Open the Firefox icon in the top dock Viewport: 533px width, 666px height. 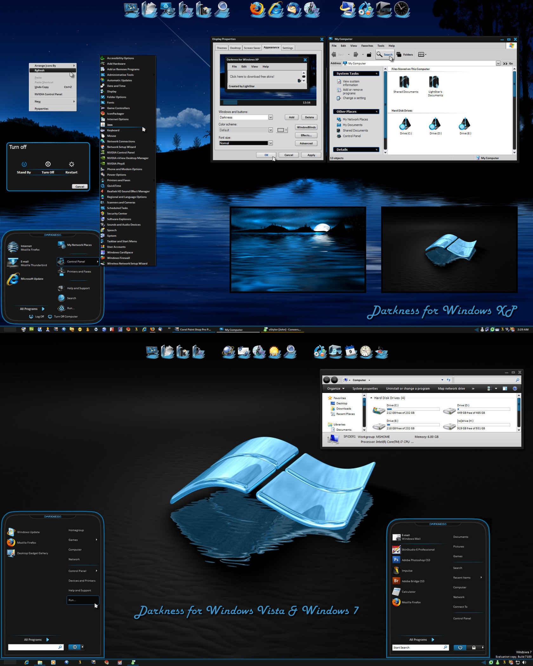click(257, 9)
